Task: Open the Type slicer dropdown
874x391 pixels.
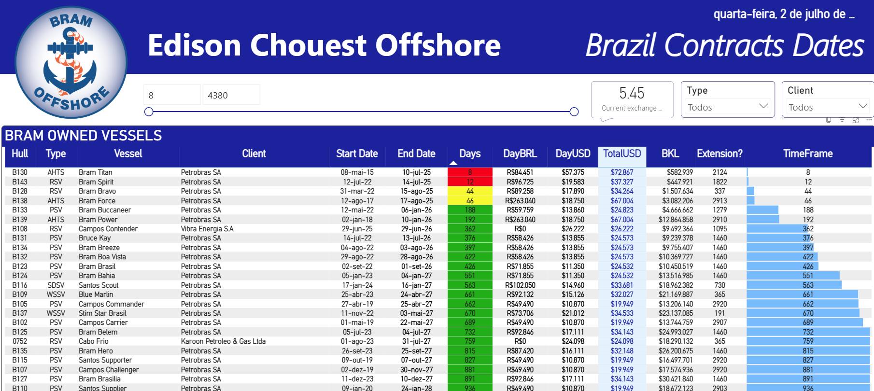Action: tap(728, 107)
